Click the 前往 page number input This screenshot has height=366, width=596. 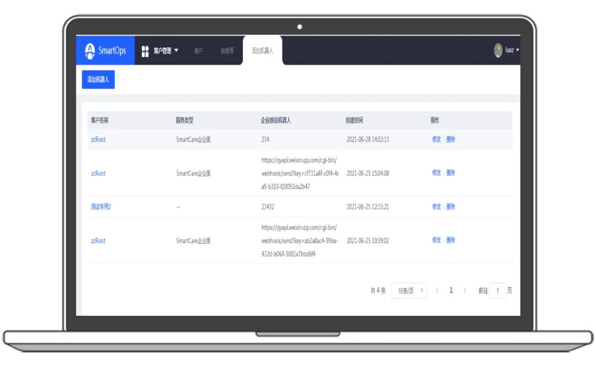pos(498,291)
